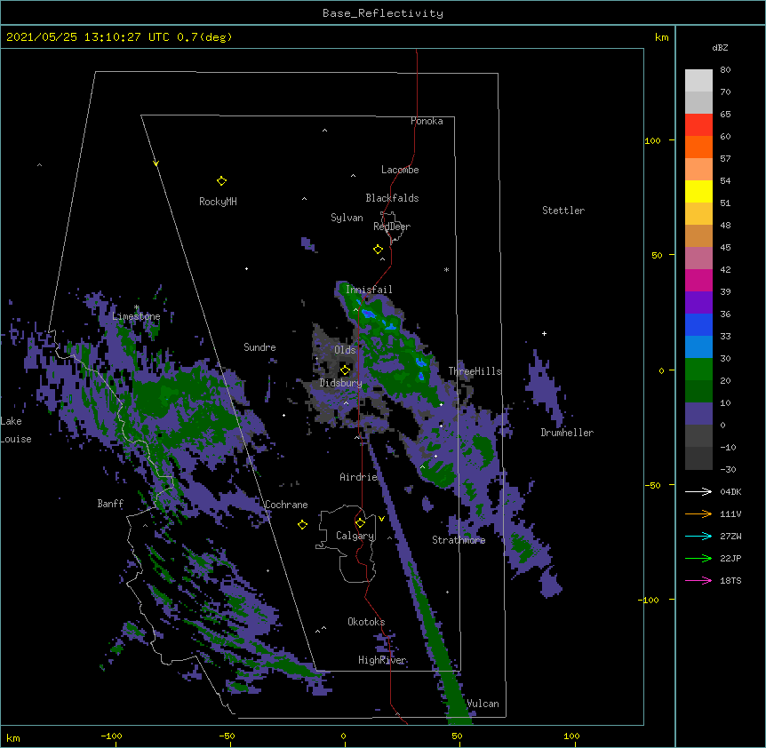Click the Okotoks town label
The width and height of the screenshot is (766, 748).
pyautogui.click(x=366, y=622)
